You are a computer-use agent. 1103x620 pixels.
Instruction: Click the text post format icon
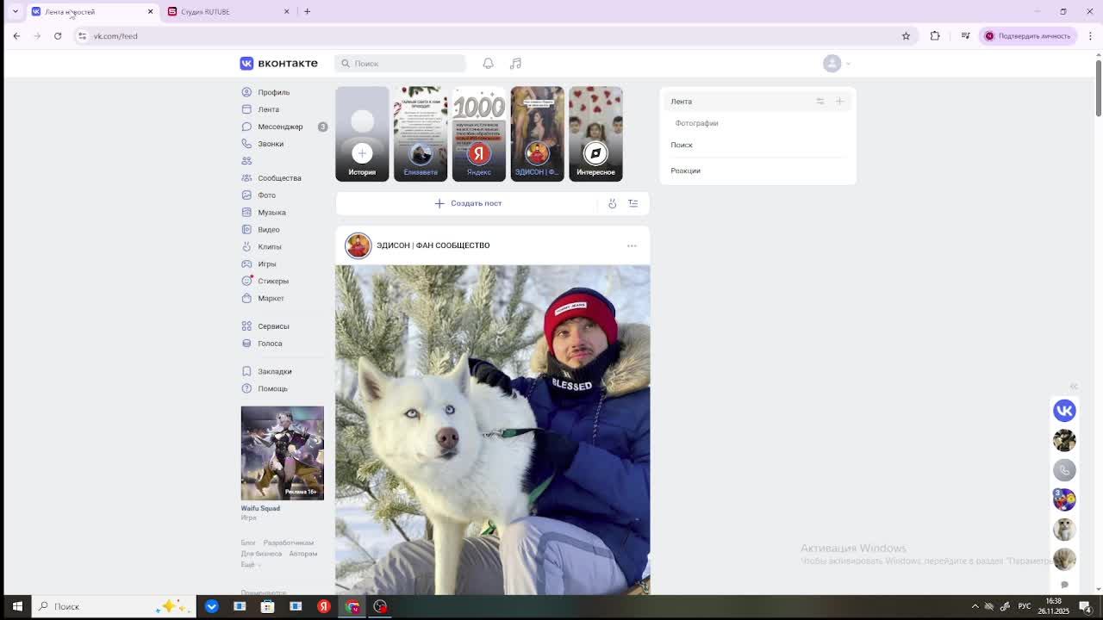coord(633,204)
